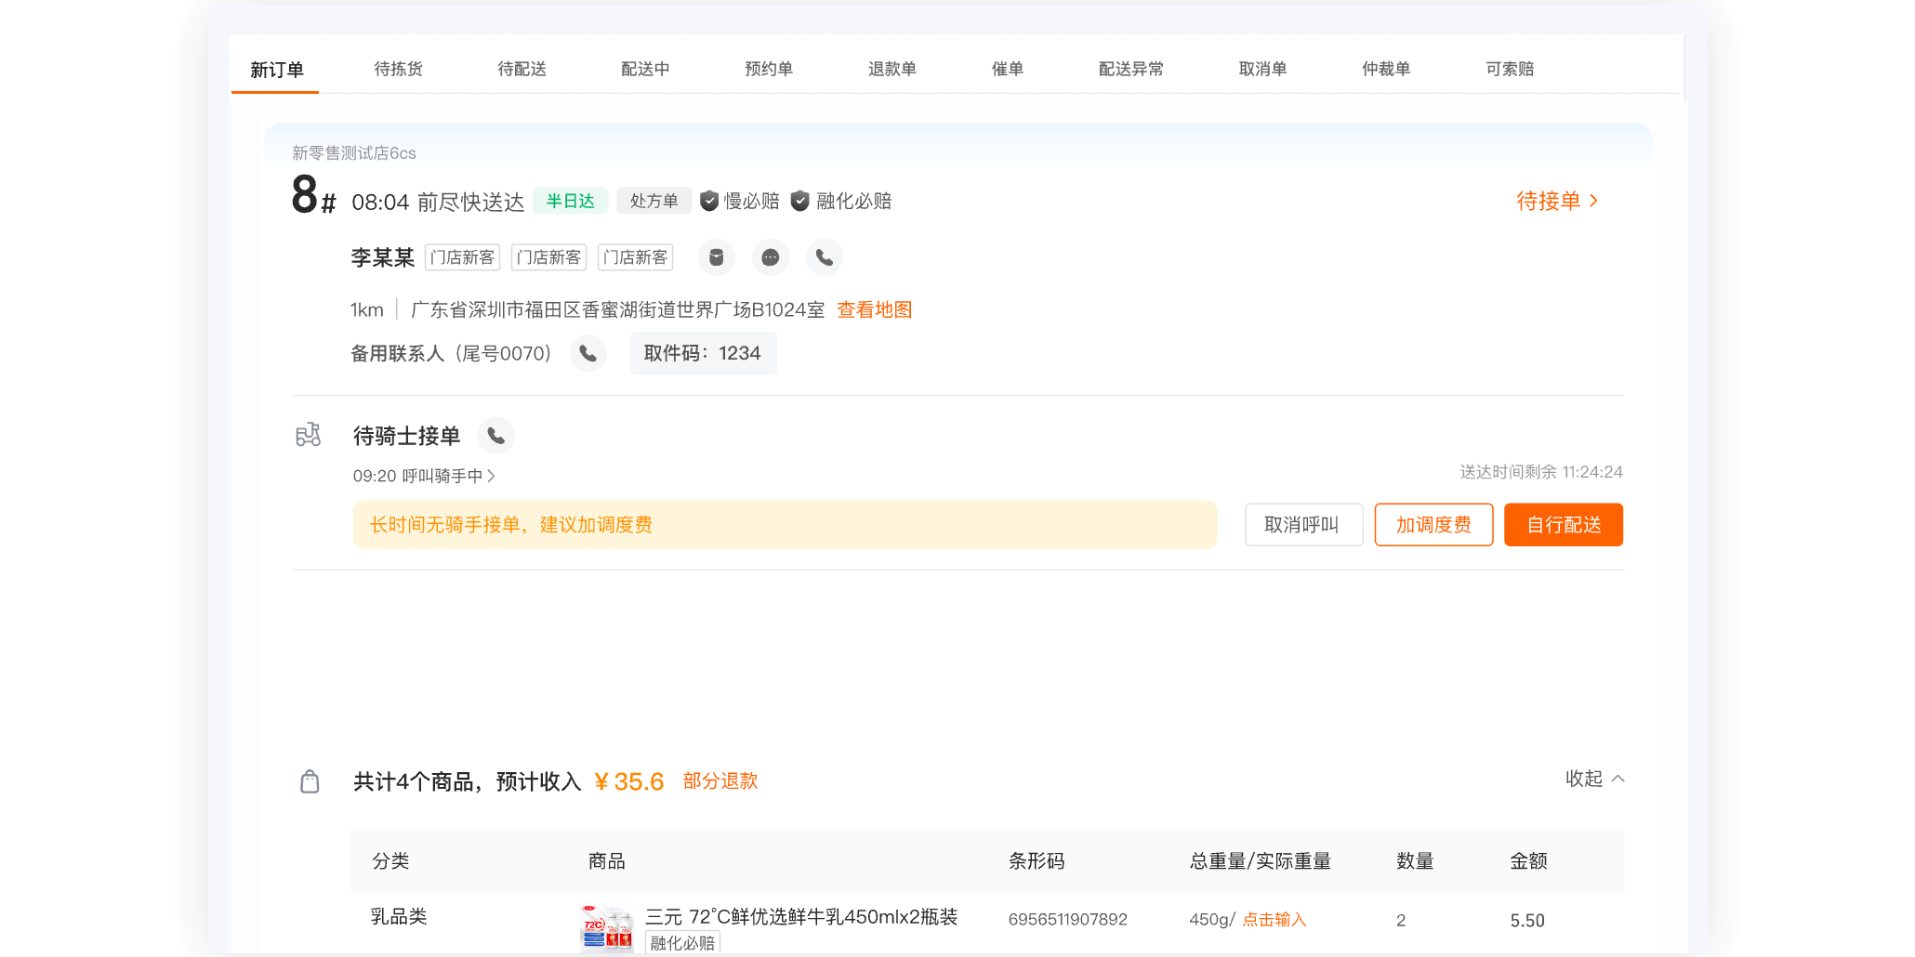Click 取消呼叫 to cancel rider call
1915x957 pixels.
click(1303, 524)
